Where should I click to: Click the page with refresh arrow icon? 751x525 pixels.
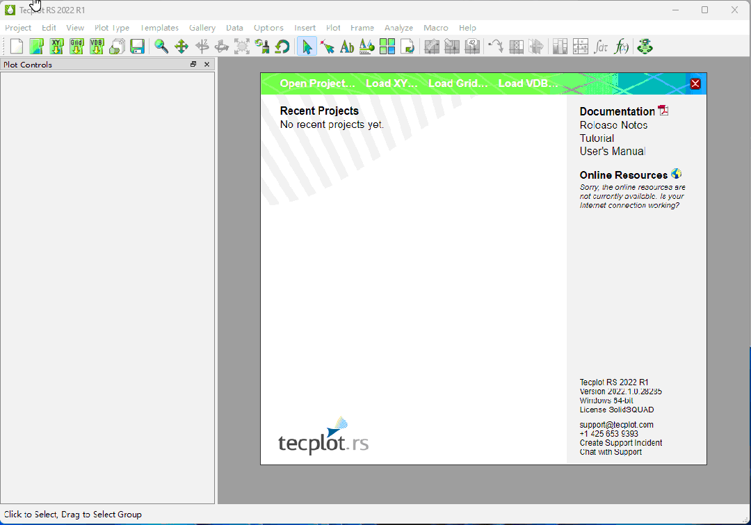pyautogui.click(x=407, y=47)
